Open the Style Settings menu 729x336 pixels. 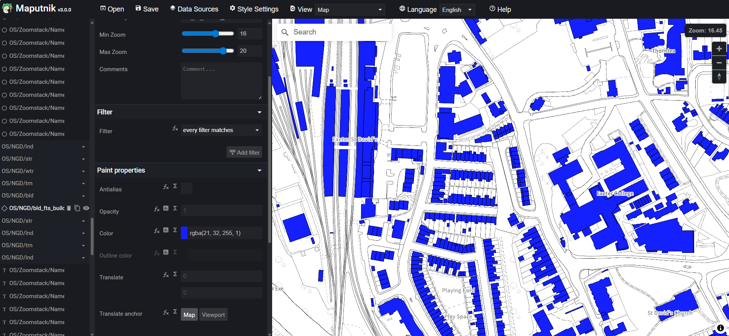[x=254, y=9]
